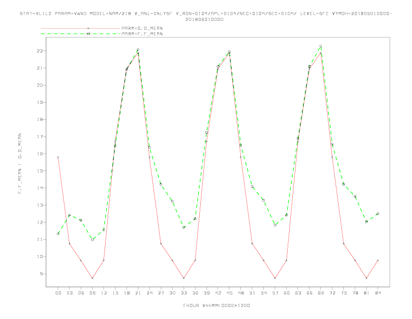Click the x-axis tick label 00

point(58,293)
